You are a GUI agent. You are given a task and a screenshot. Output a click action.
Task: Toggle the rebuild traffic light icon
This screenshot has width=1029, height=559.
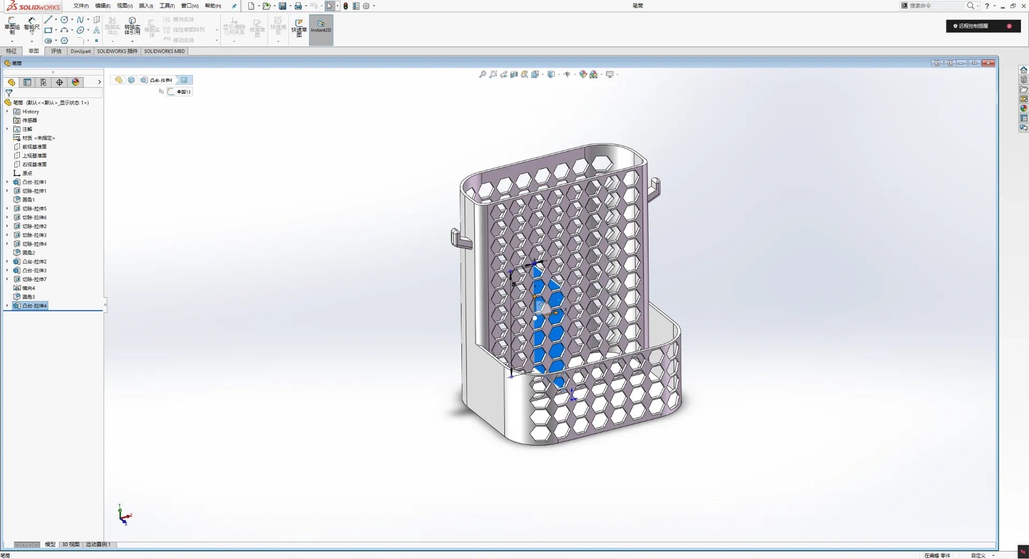pyautogui.click(x=346, y=6)
